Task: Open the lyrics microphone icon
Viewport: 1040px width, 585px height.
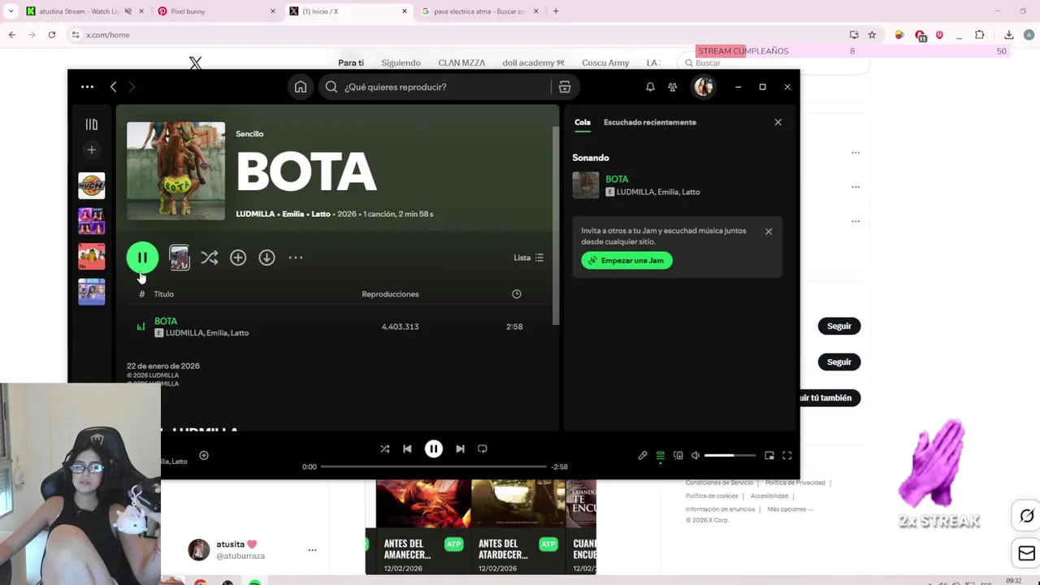Action: (x=643, y=456)
